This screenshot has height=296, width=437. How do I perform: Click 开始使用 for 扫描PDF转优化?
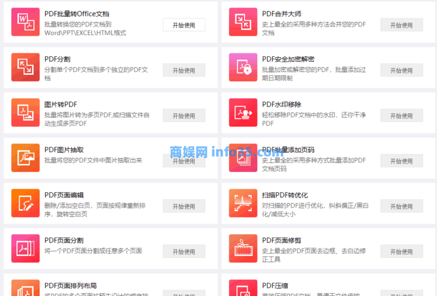pyautogui.click(x=401, y=206)
